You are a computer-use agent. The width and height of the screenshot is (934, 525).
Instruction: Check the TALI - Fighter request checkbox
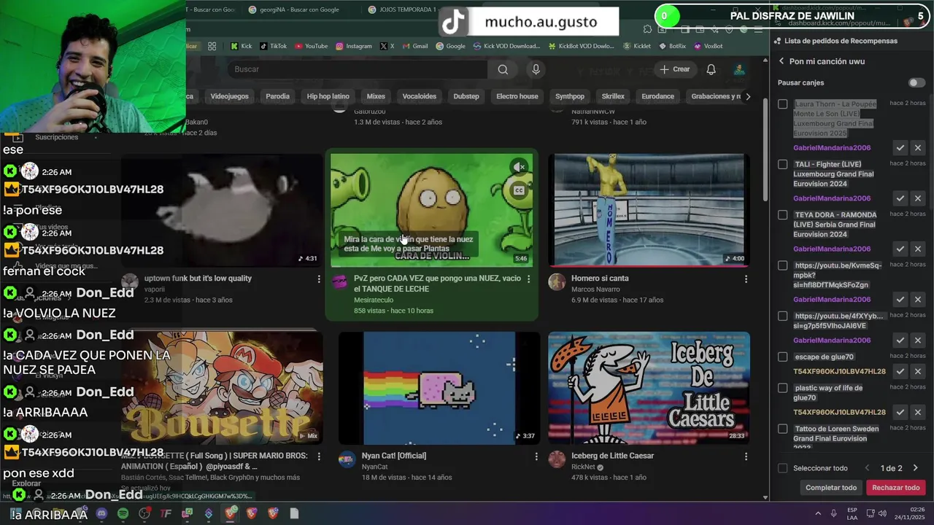pos(782,164)
